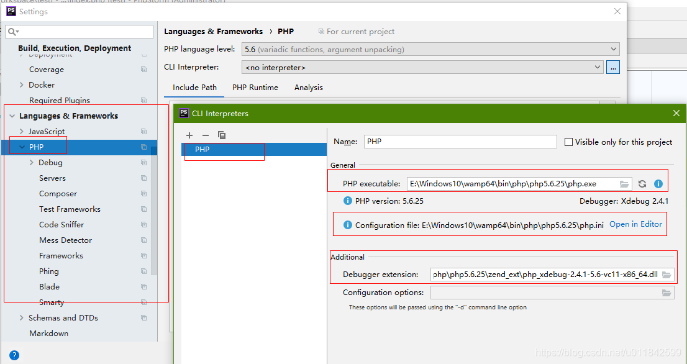Click project-level icon next to JavaScript
The image size is (687, 364).
143,132
